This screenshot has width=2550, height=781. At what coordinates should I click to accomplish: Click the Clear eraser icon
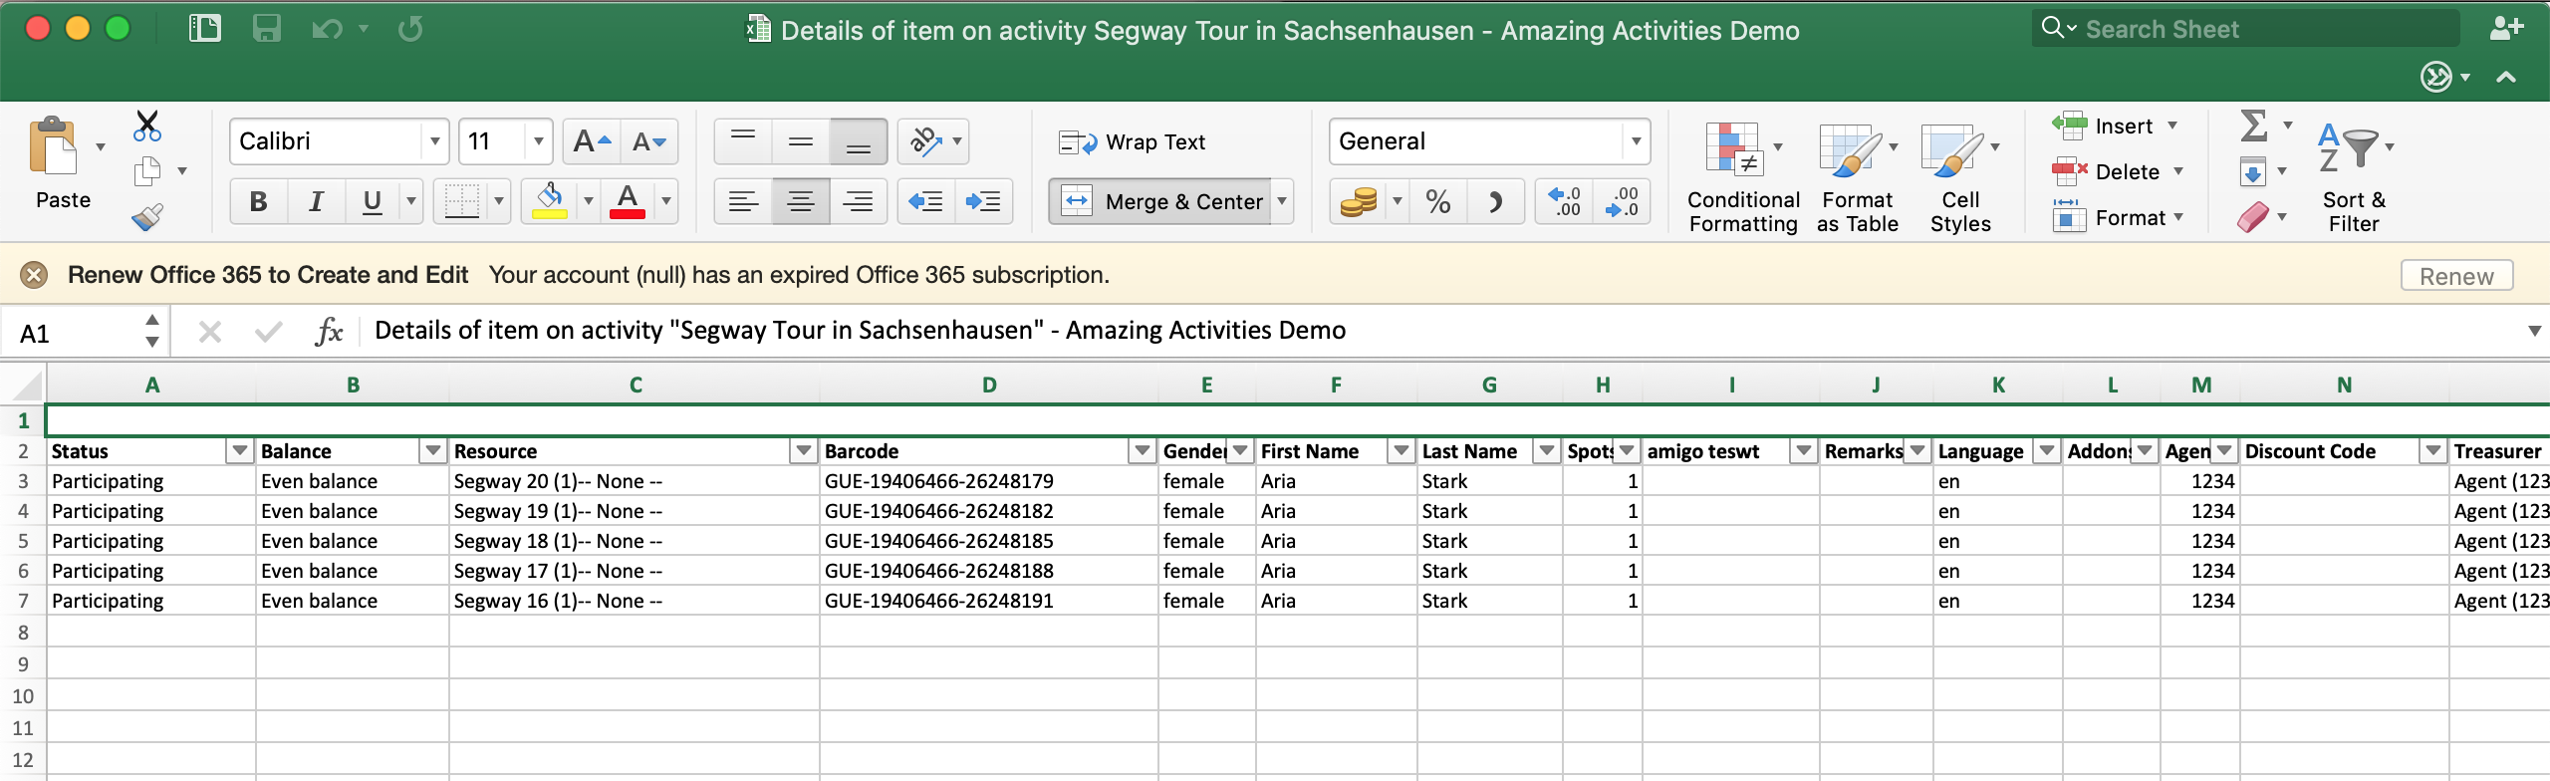coord(2253,217)
